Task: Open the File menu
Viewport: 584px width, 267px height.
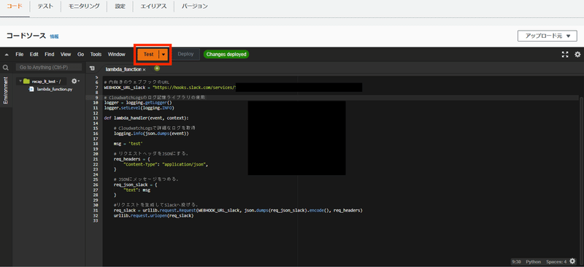Action: pos(20,55)
